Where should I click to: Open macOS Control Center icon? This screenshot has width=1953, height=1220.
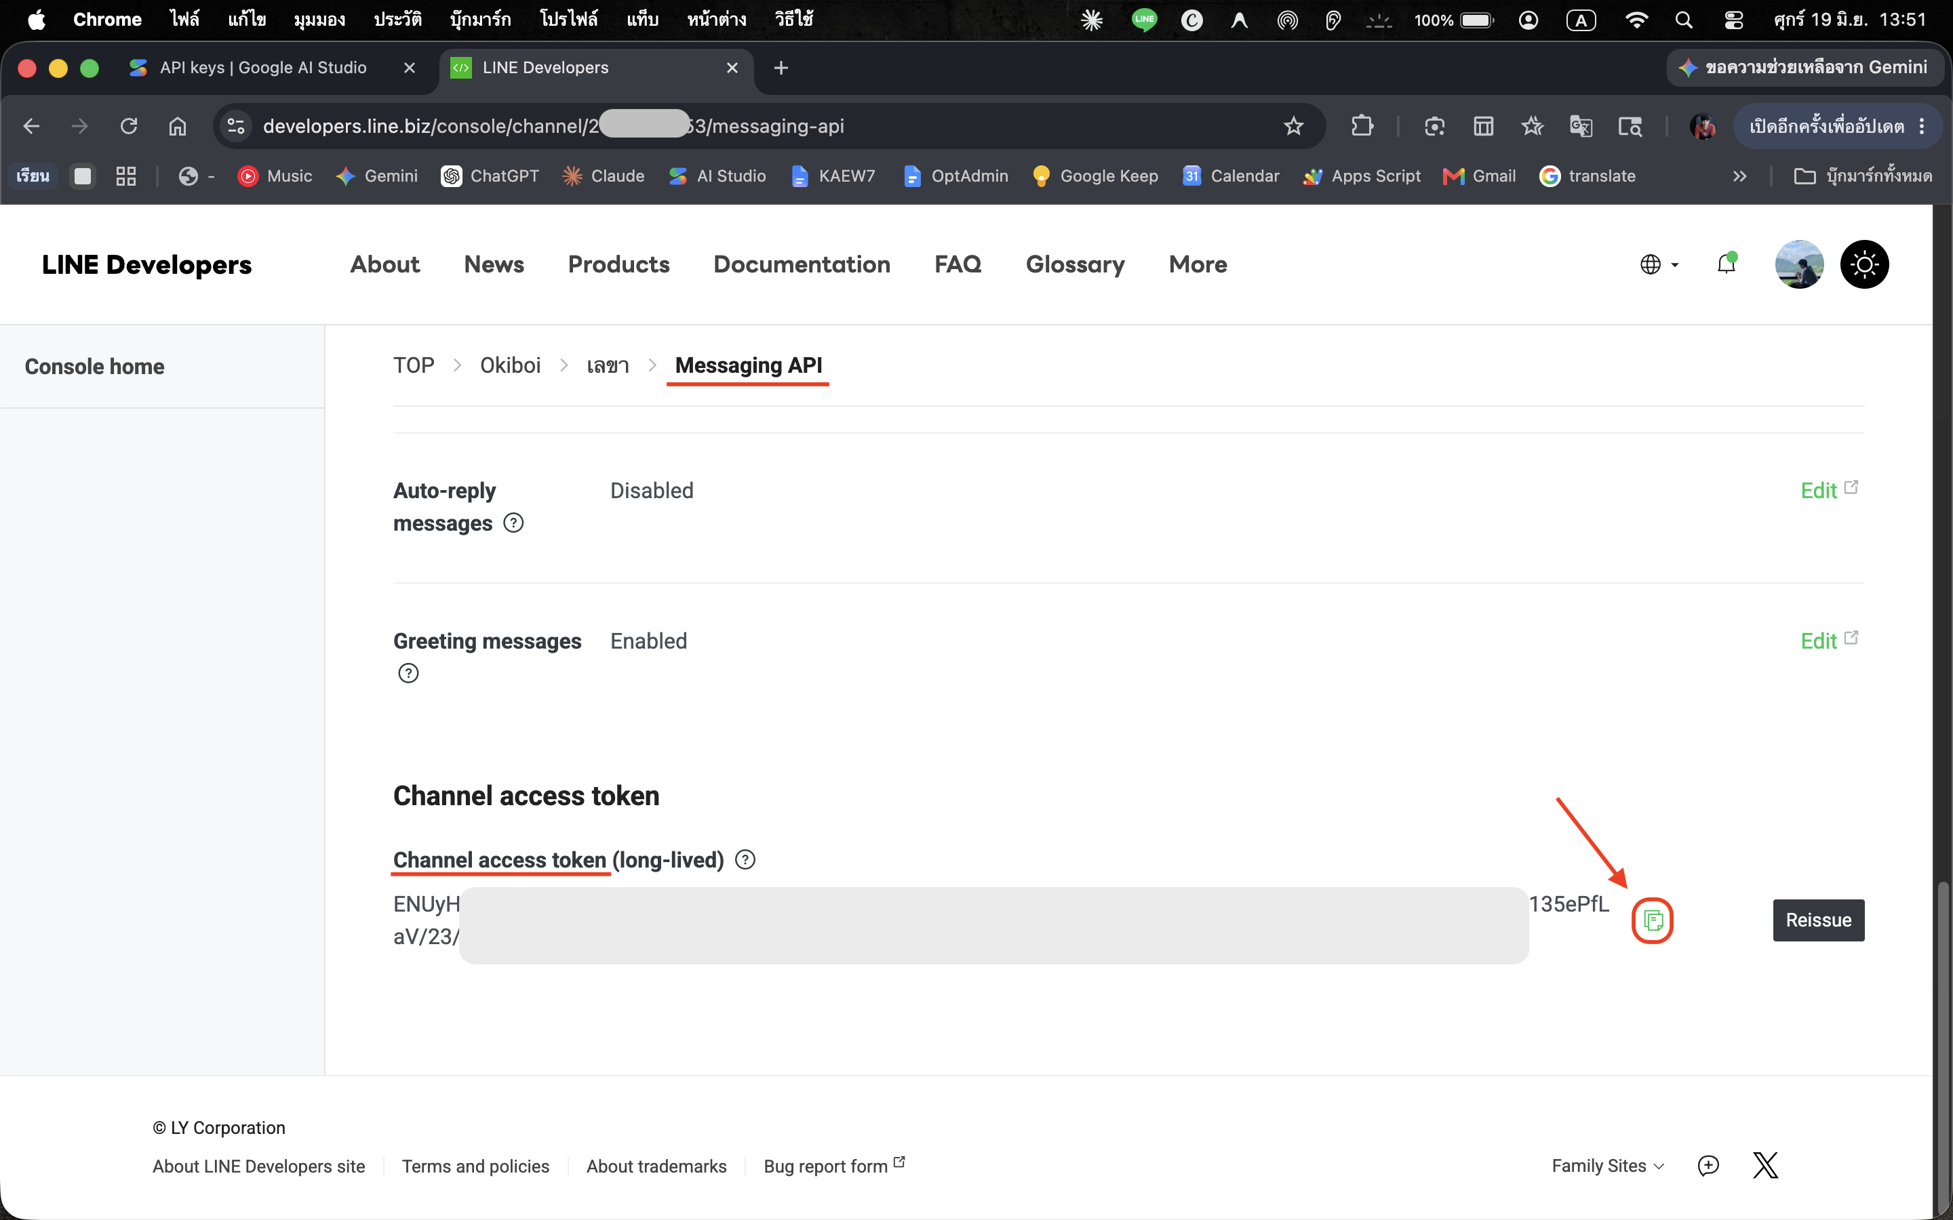click(1733, 20)
